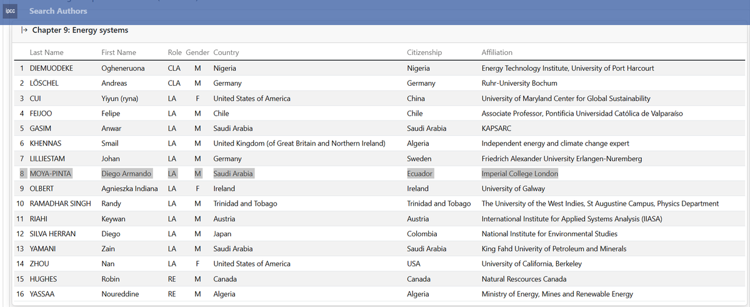
Task: Click University of the West Indies affiliation
Action: (600, 203)
